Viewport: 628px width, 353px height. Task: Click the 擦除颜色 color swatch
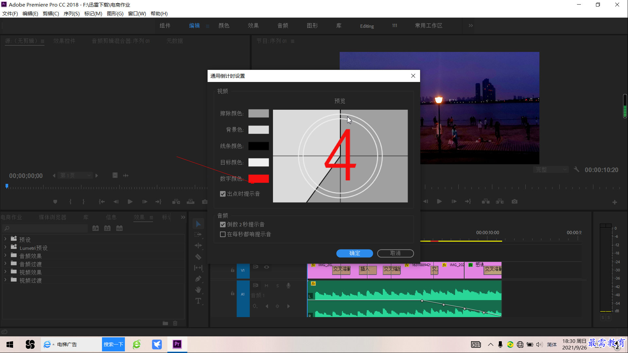coord(259,113)
